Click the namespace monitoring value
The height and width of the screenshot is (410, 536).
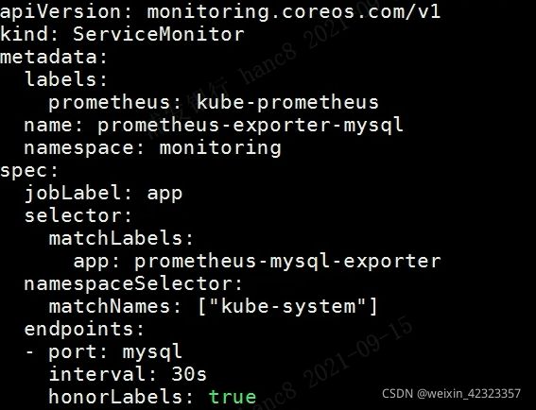click(x=220, y=149)
